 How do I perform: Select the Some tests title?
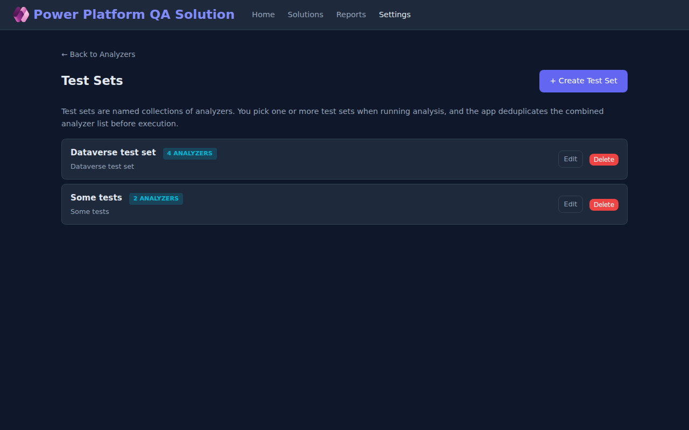pos(96,198)
